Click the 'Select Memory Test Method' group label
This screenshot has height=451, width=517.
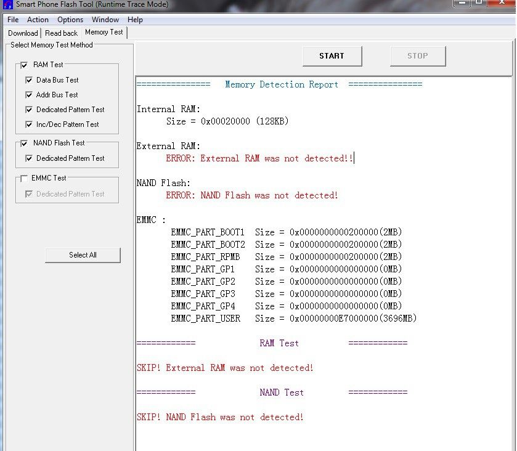52,45
